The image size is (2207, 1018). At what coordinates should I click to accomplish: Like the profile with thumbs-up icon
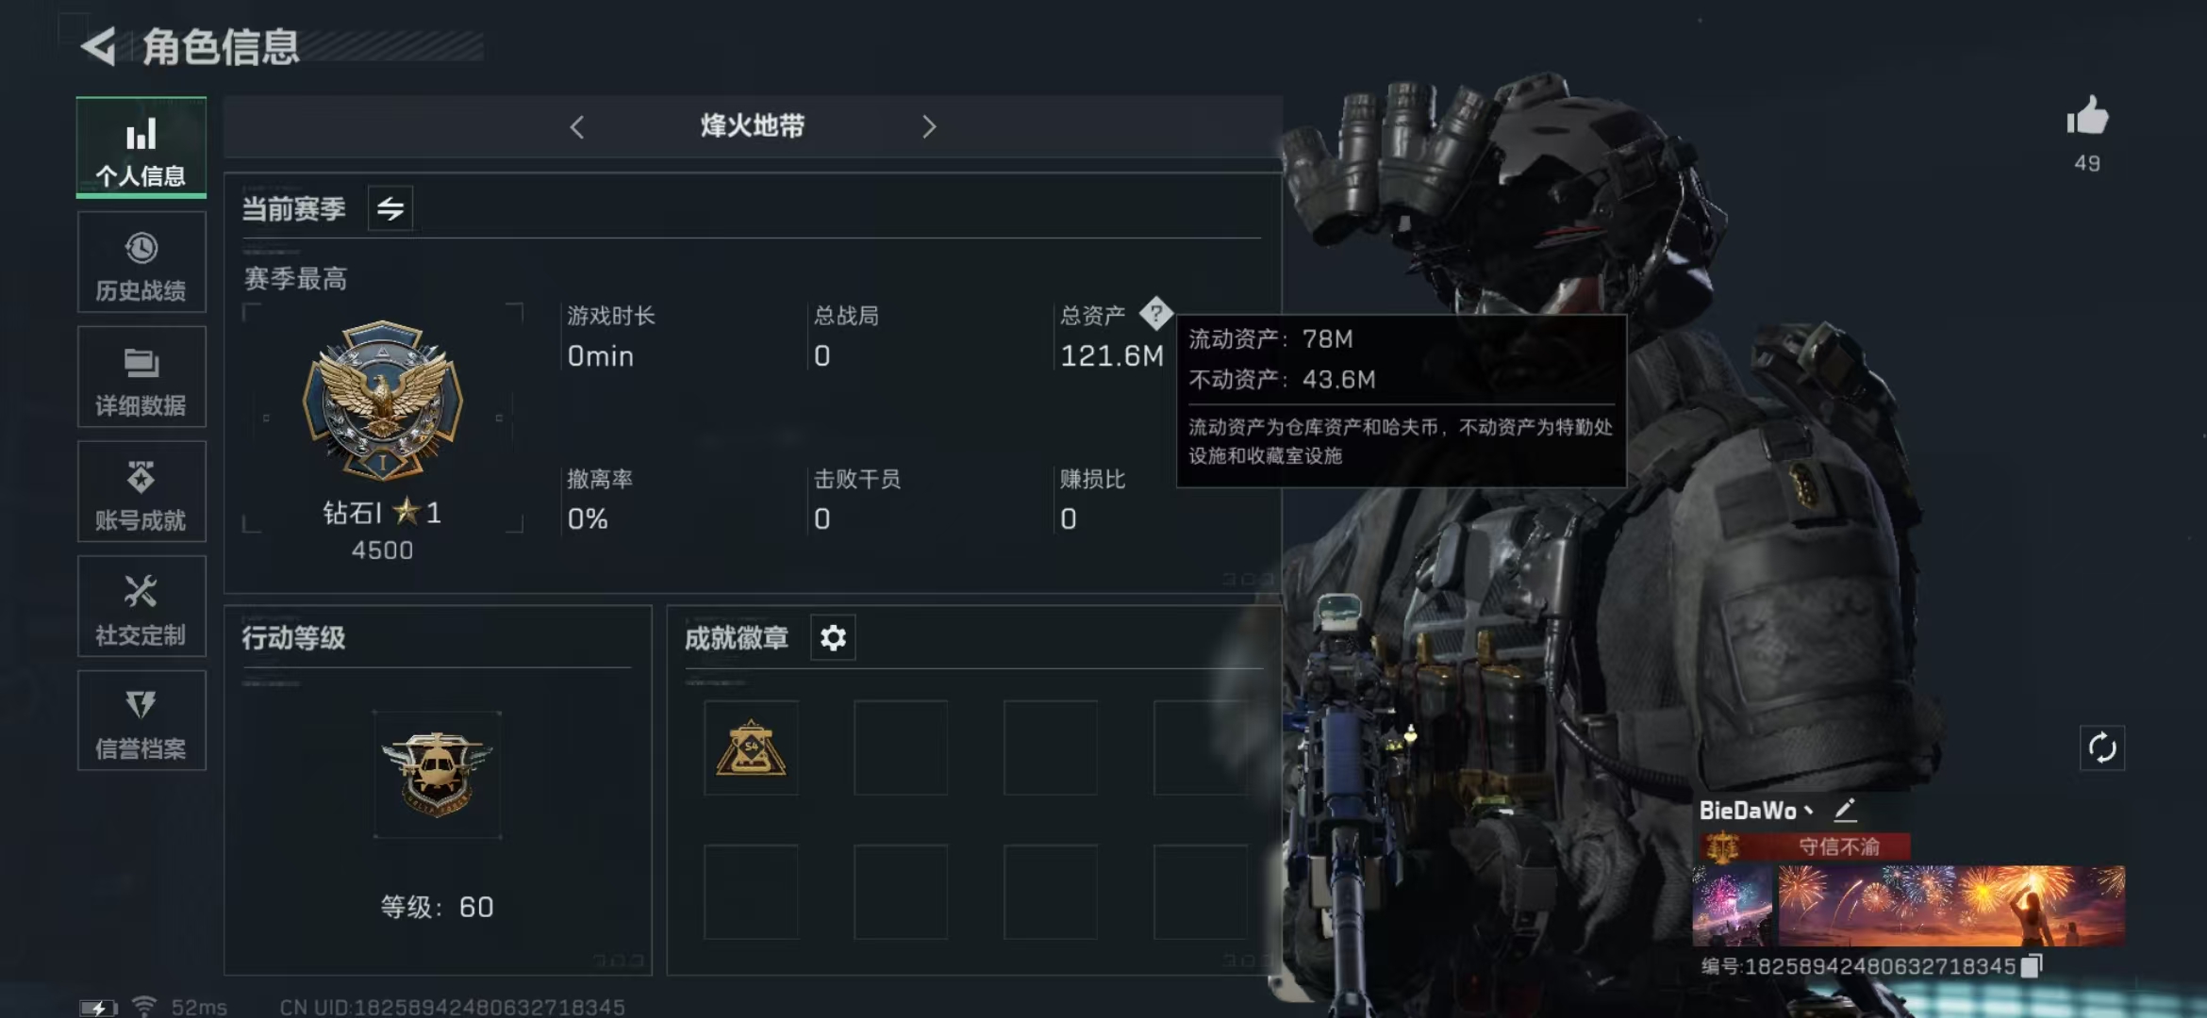pyautogui.click(x=2087, y=117)
